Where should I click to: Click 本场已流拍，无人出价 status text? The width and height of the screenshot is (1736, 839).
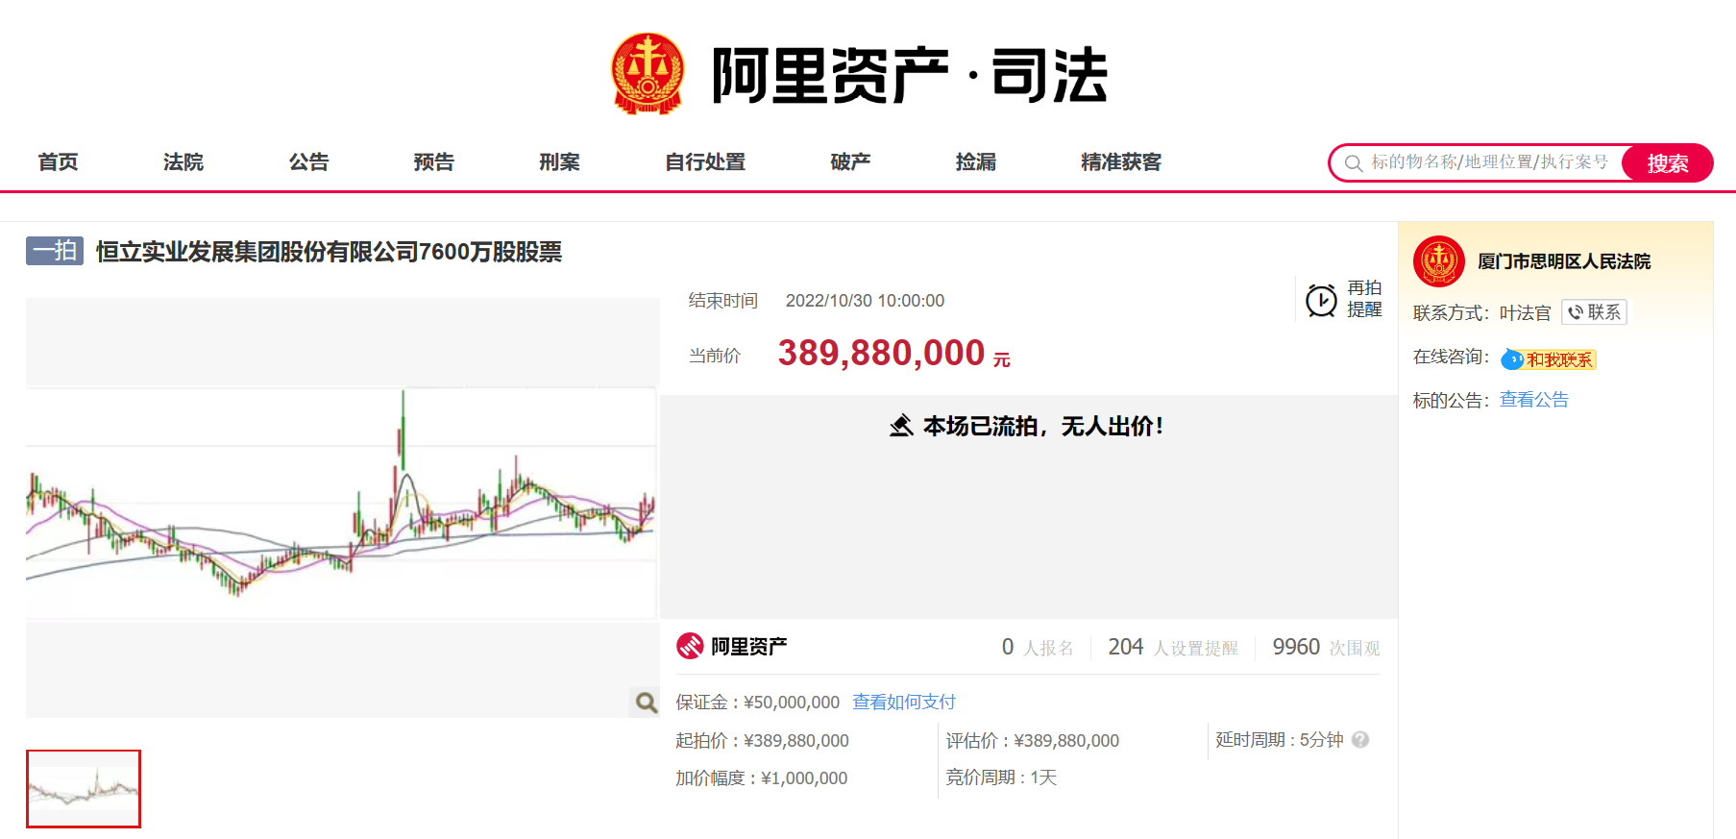pos(1043,426)
